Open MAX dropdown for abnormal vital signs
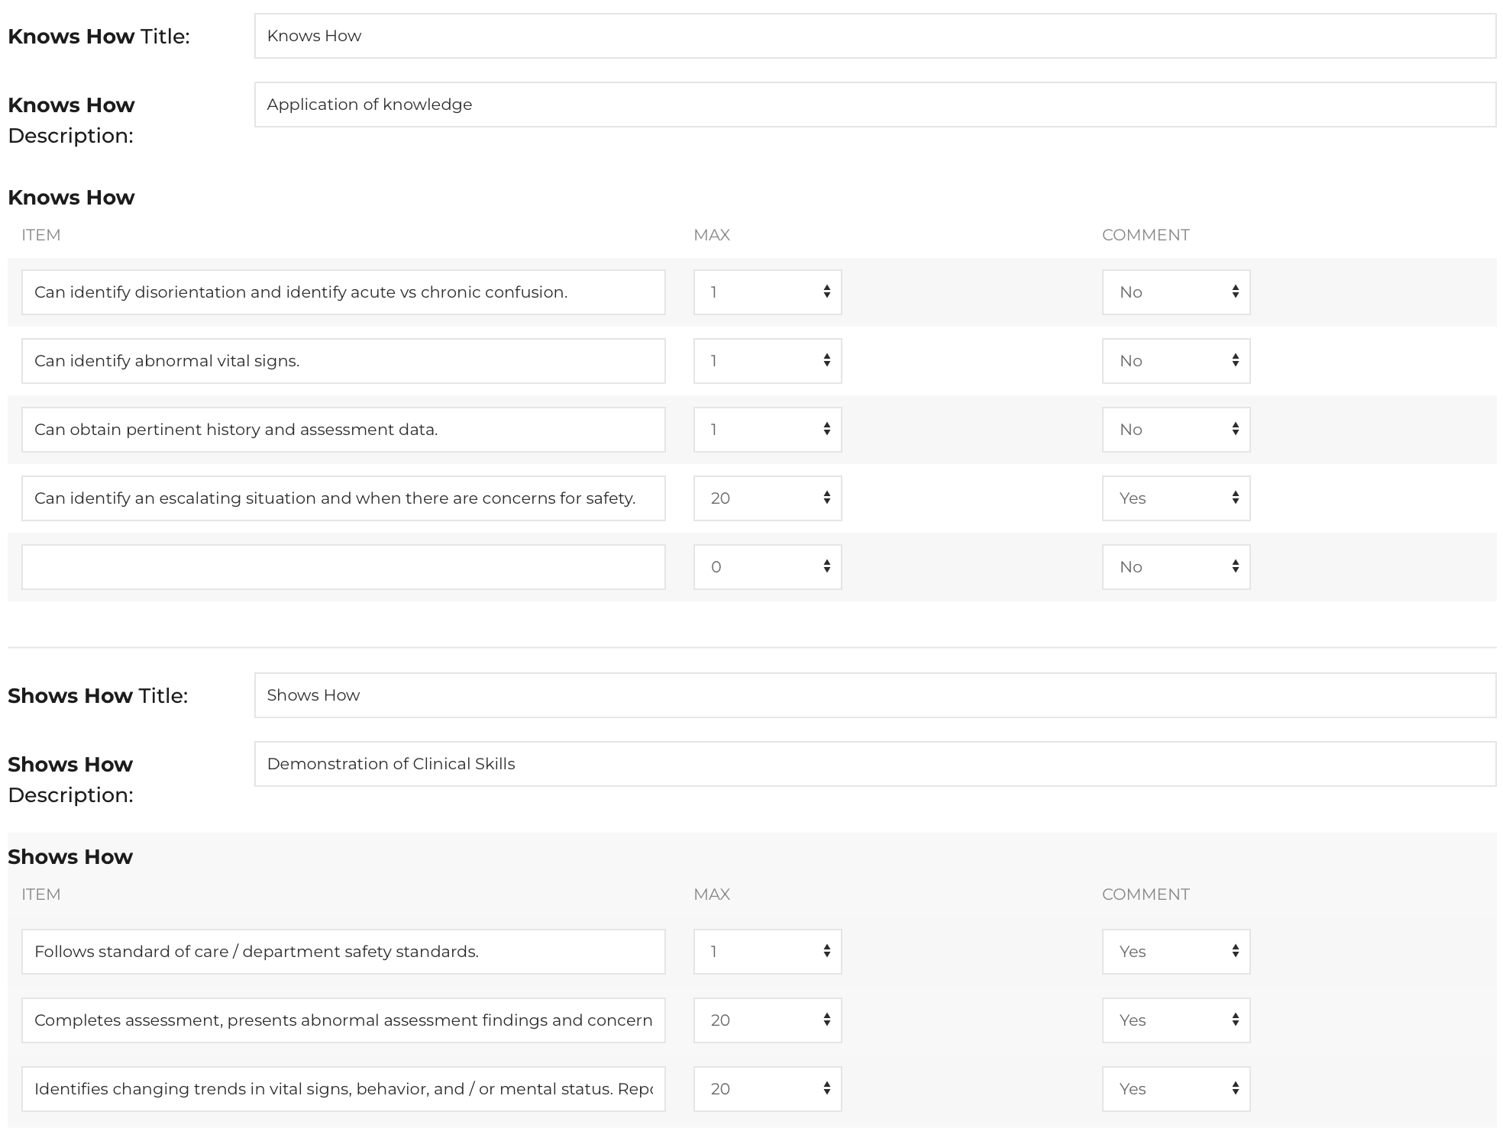 pos(768,361)
